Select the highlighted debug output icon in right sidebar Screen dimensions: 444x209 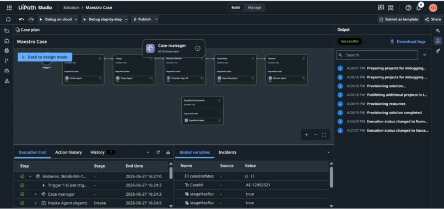pos(438,41)
